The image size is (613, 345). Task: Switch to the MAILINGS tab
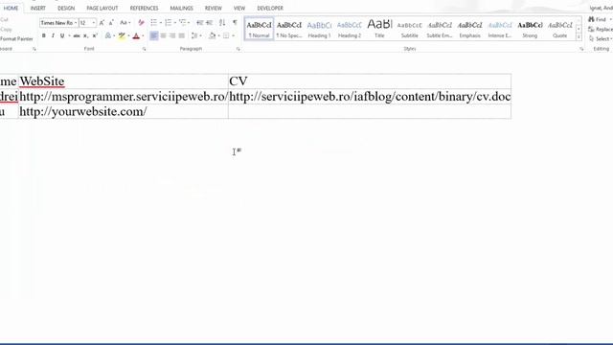point(181,8)
